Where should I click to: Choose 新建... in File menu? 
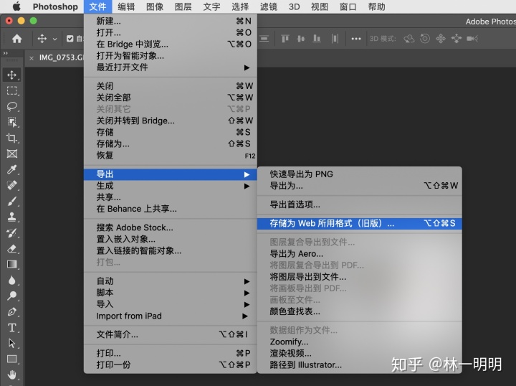point(171,21)
